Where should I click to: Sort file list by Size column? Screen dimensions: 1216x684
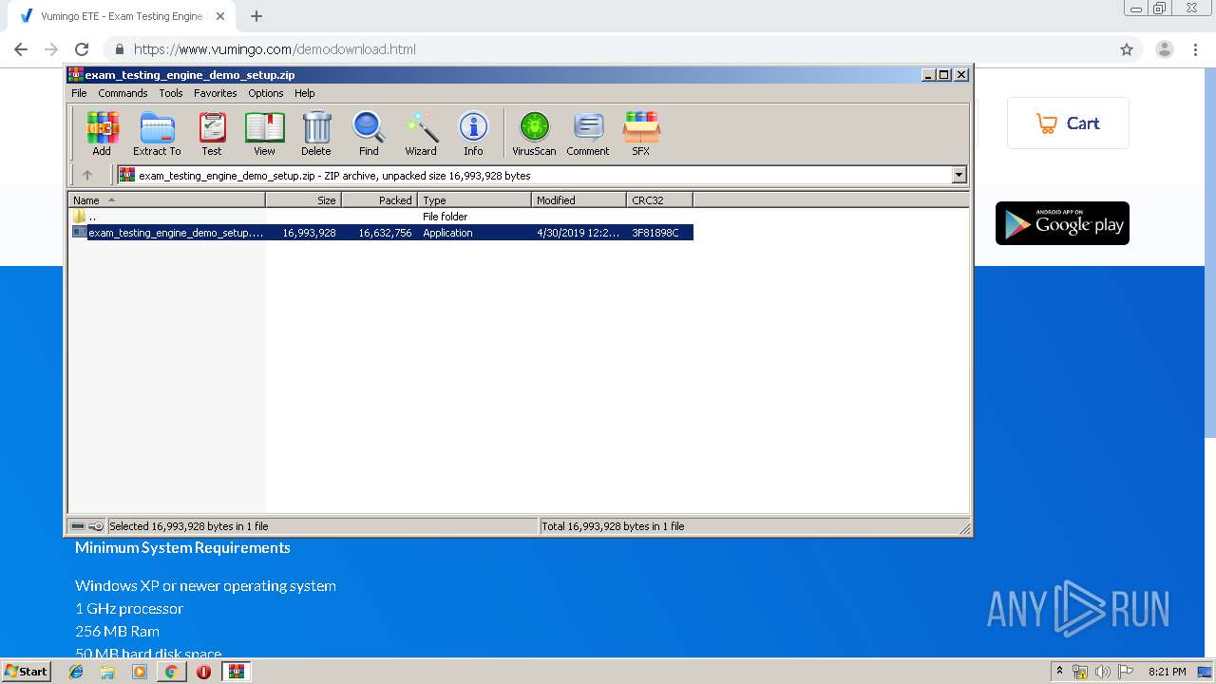click(304, 199)
